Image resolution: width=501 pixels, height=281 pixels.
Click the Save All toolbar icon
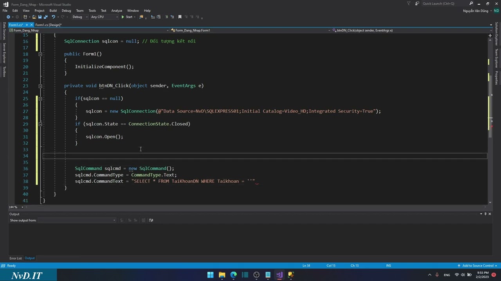tap(45, 17)
